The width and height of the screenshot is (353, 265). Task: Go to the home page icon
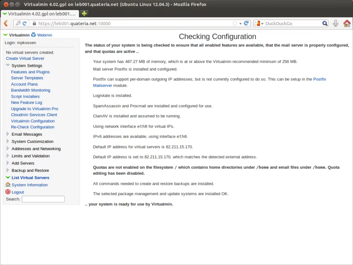pyautogui.click(x=347, y=23)
